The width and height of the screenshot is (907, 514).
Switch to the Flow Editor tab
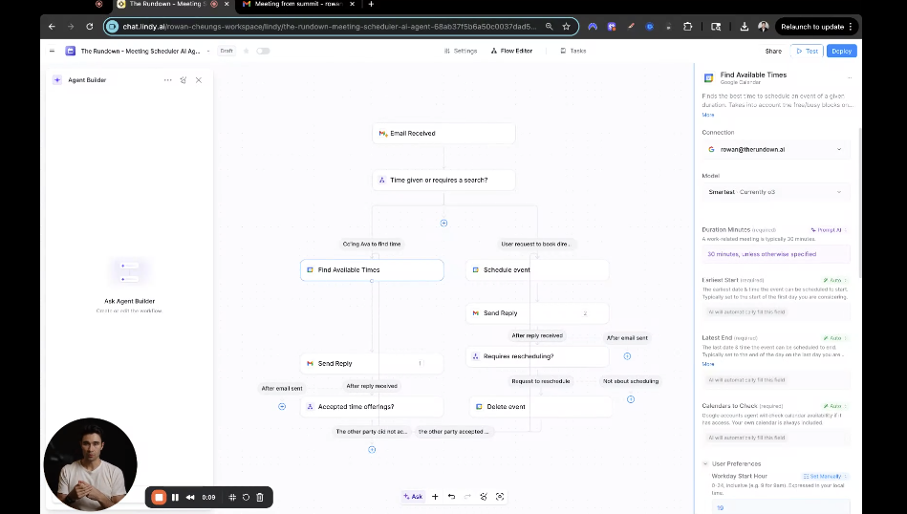[511, 51]
